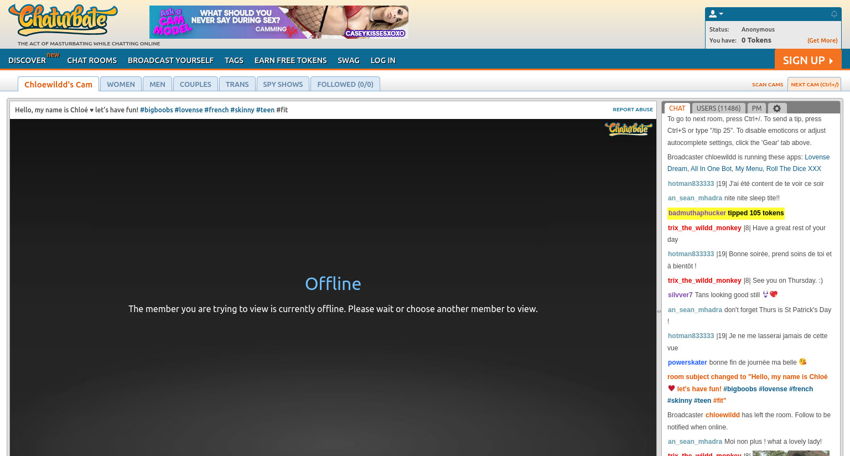Go to Chat Rooms
Viewport: 850px width, 456px height.
point(92,60)
